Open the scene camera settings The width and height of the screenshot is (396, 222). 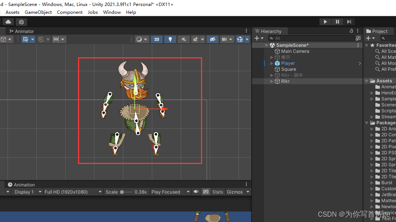224,39
